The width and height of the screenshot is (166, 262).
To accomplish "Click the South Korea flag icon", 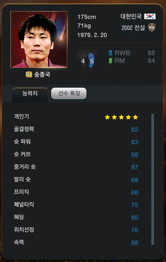I will (150, 16).
